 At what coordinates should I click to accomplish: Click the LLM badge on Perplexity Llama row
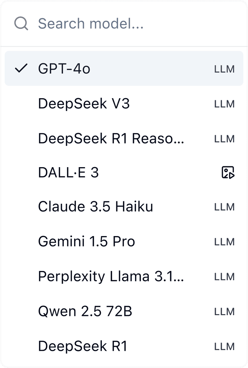coord(224,277)
